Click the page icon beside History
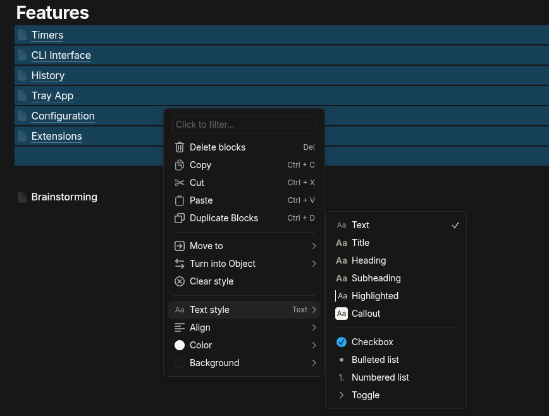 pos(22,76)
